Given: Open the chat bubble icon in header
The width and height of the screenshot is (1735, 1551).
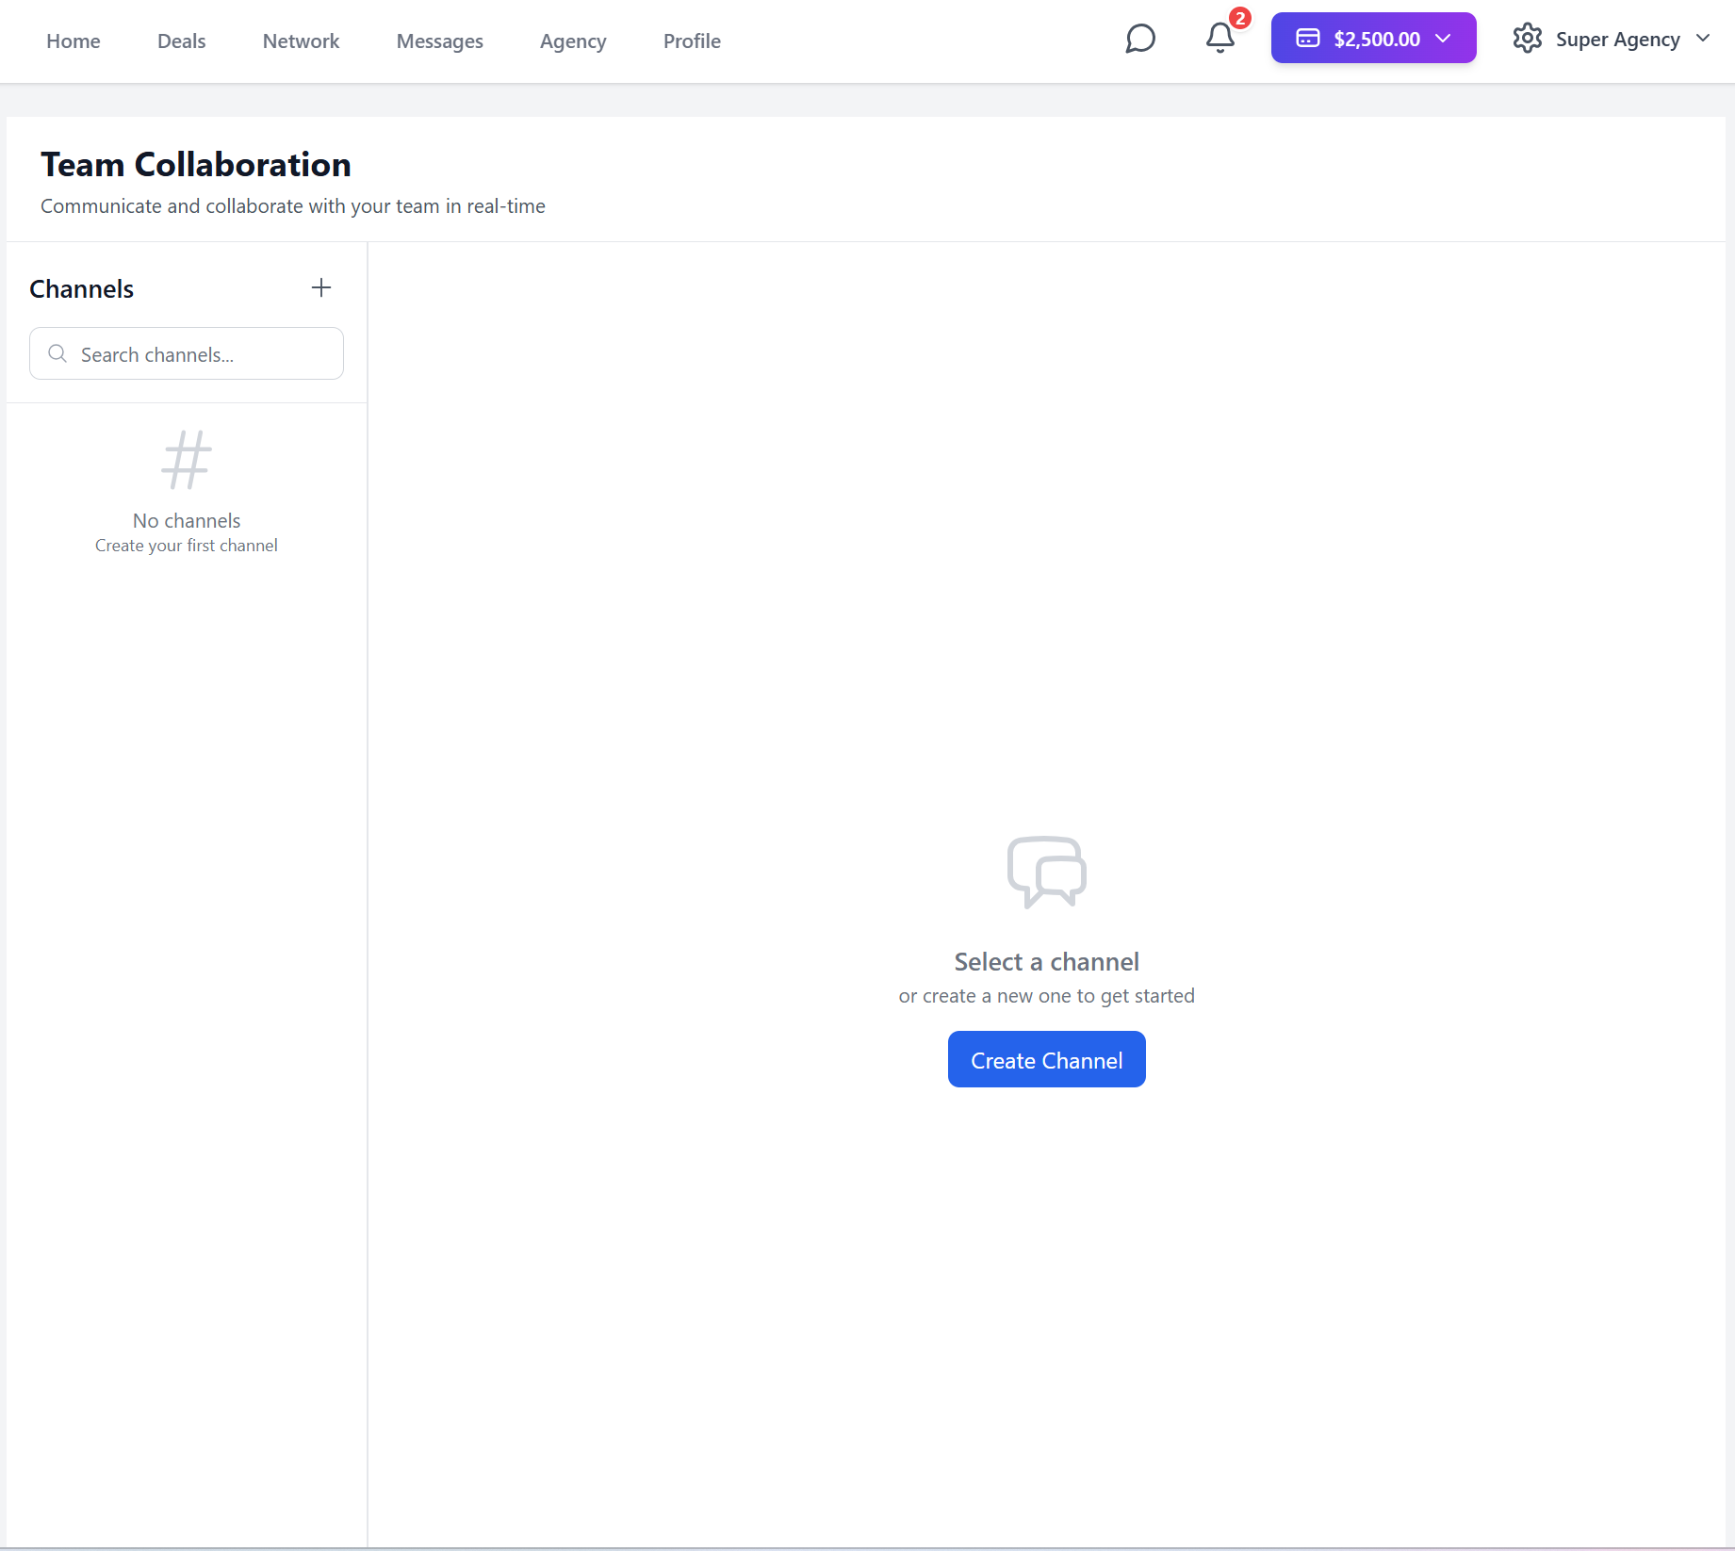Looking at the screenshot, I should (x=1140, y=39).
